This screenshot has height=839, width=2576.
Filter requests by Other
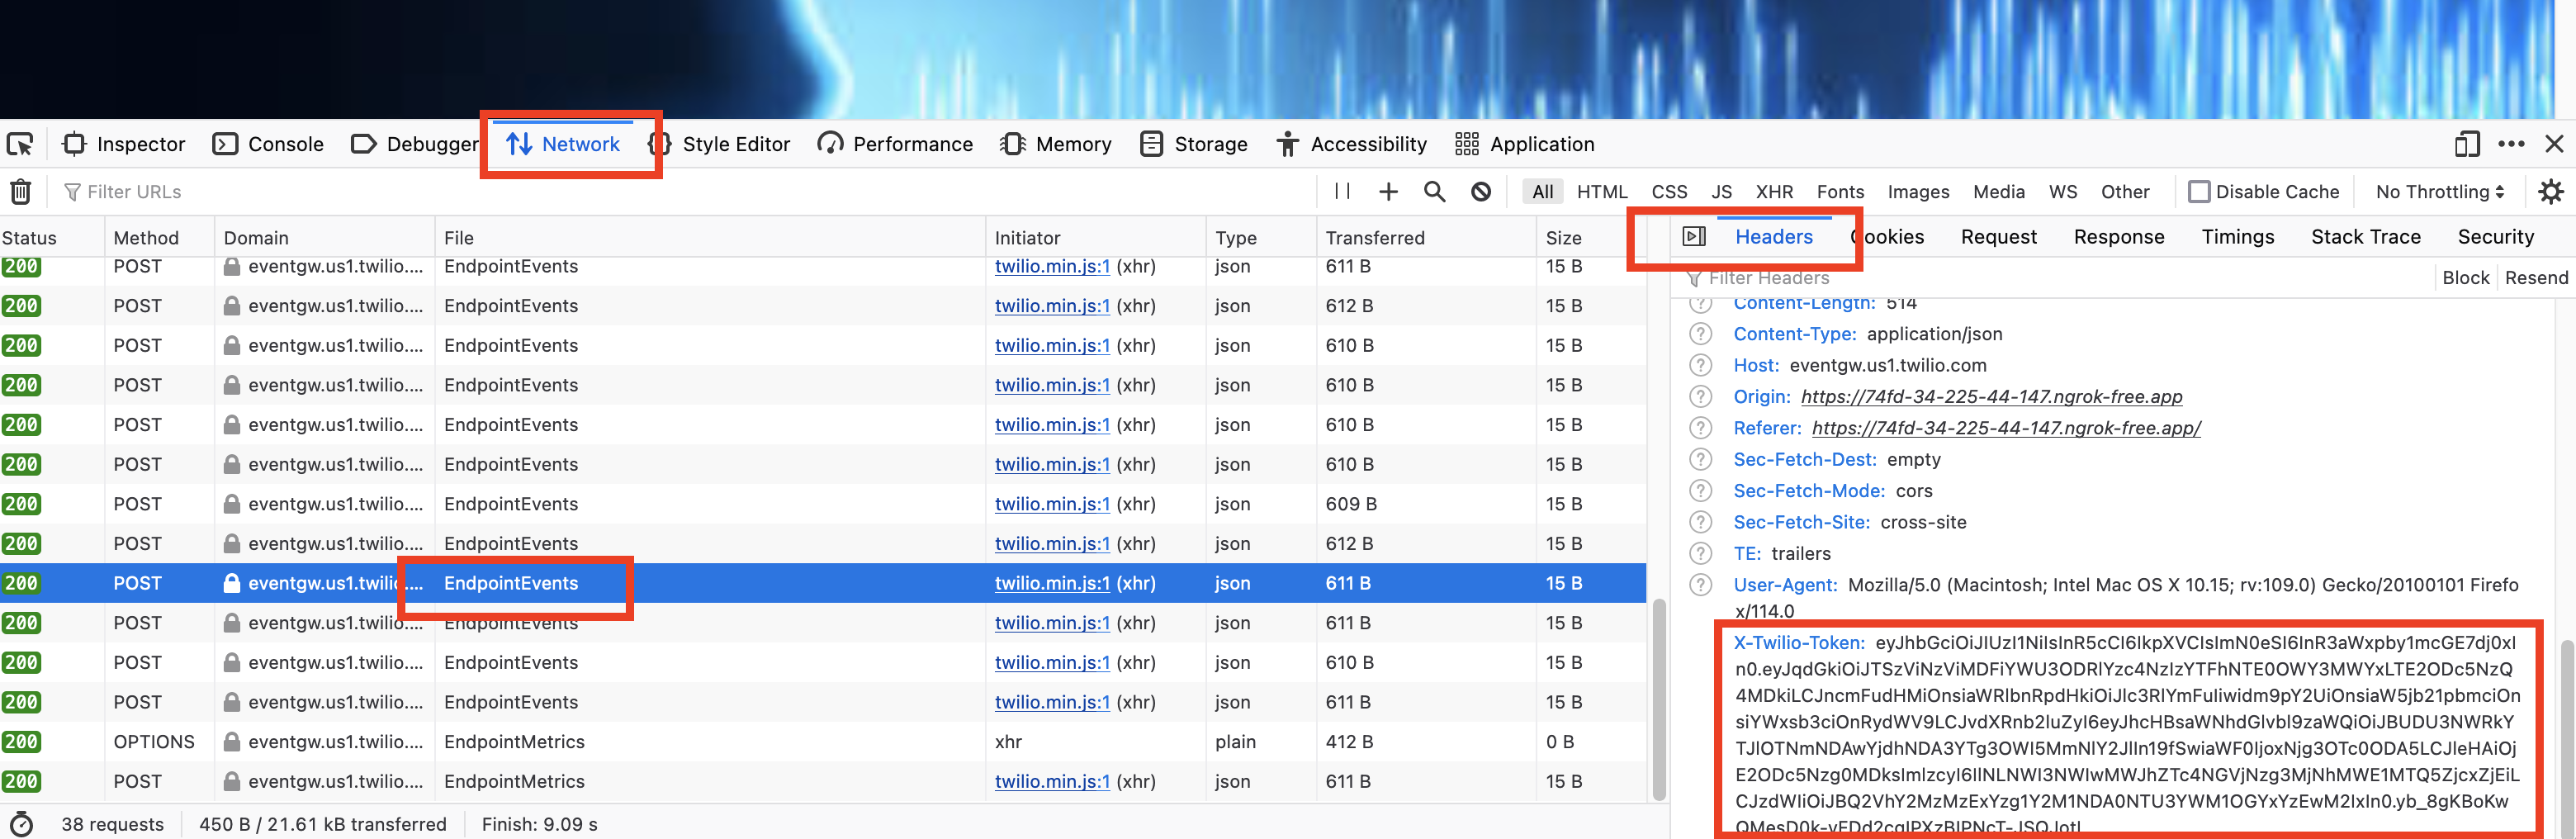point(2124,192)
